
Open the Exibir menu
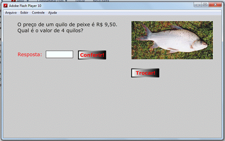[24, 13]
